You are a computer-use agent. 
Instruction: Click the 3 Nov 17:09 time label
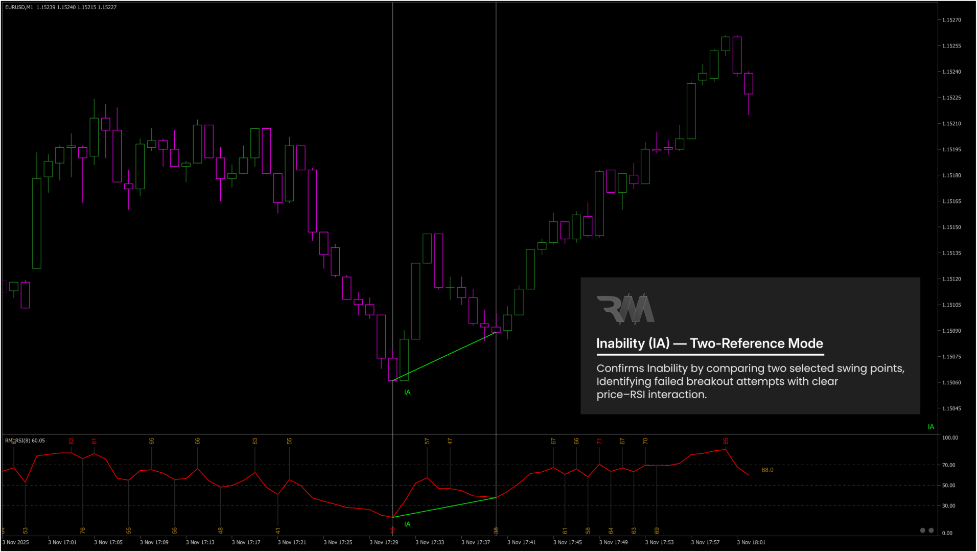coord(154,542)
